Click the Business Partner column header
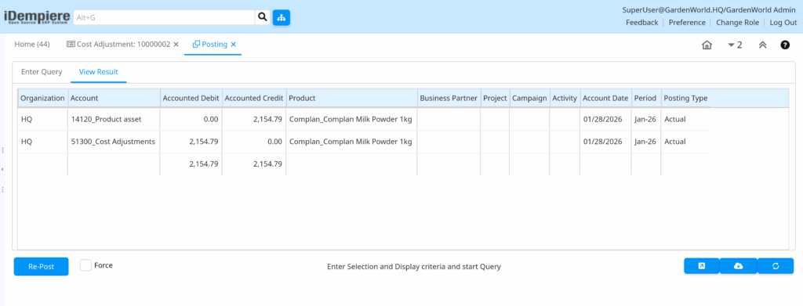Viewport: 803px width, 306px height. (448, 98)
